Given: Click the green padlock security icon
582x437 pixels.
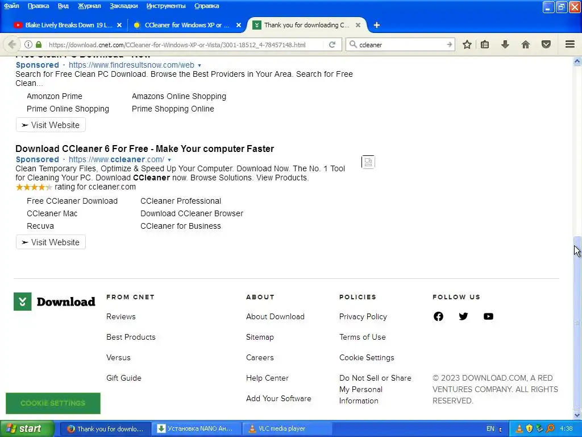Looking at the screenshot, I should (x=39, y=44).
